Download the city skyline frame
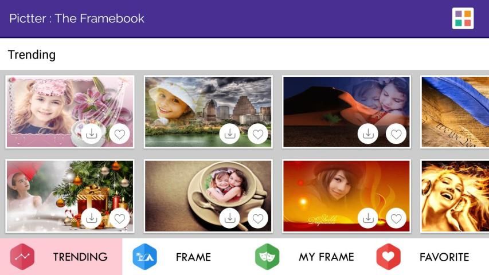 (x=230, y=134)
